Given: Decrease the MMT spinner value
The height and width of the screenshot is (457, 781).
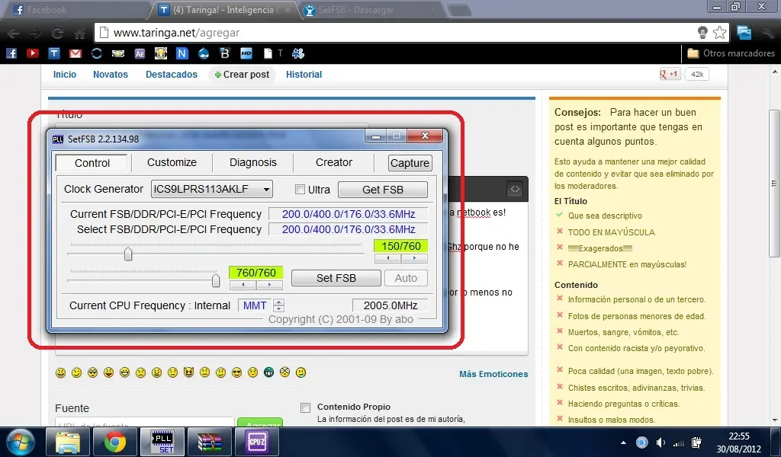Looking at the screenshot, I should point(279,308).
